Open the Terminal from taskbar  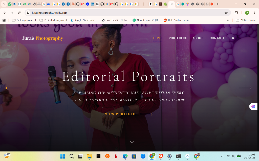point(179,156)
